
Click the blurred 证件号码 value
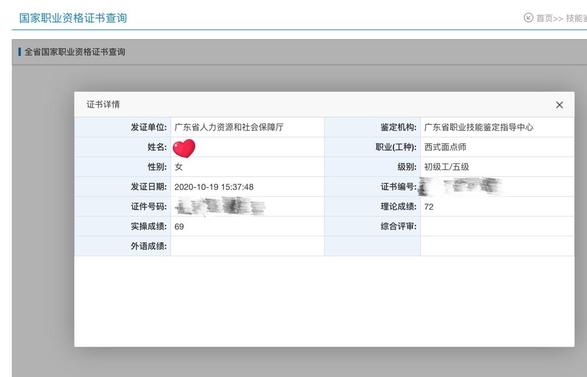point(220,207)
